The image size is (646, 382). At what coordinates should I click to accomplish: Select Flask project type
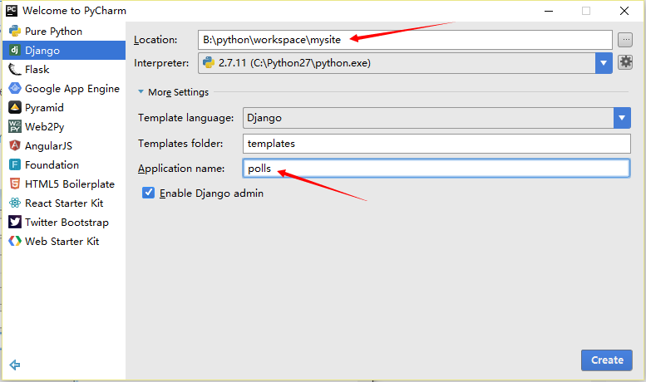pos(64,70)
